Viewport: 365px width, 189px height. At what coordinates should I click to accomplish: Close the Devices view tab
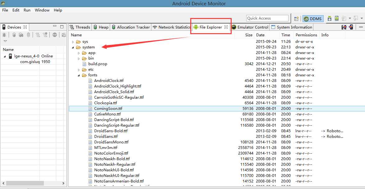25,27
